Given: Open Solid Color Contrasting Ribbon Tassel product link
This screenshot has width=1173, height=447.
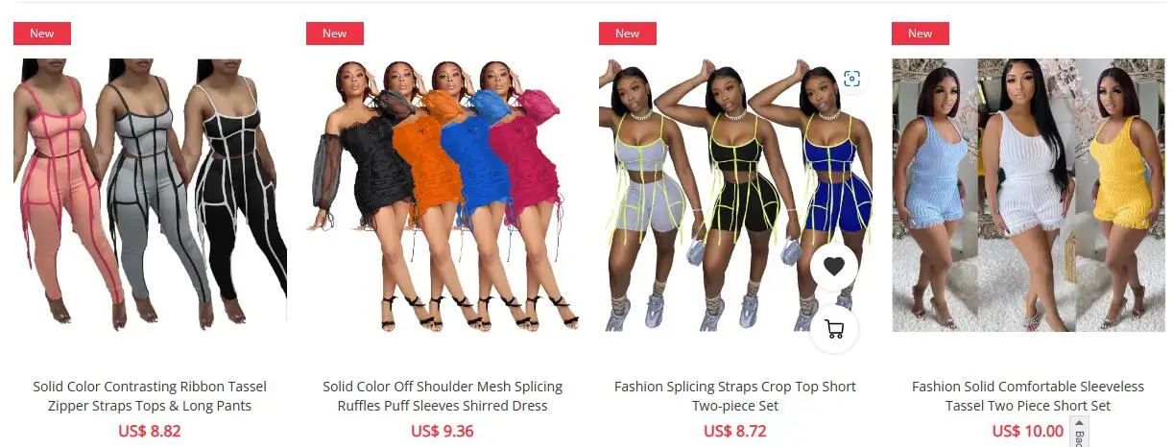Looking at the screenshot, I should pyautogui.click(x=150, y=396).
